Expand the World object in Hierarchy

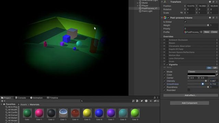click(138, 3)
